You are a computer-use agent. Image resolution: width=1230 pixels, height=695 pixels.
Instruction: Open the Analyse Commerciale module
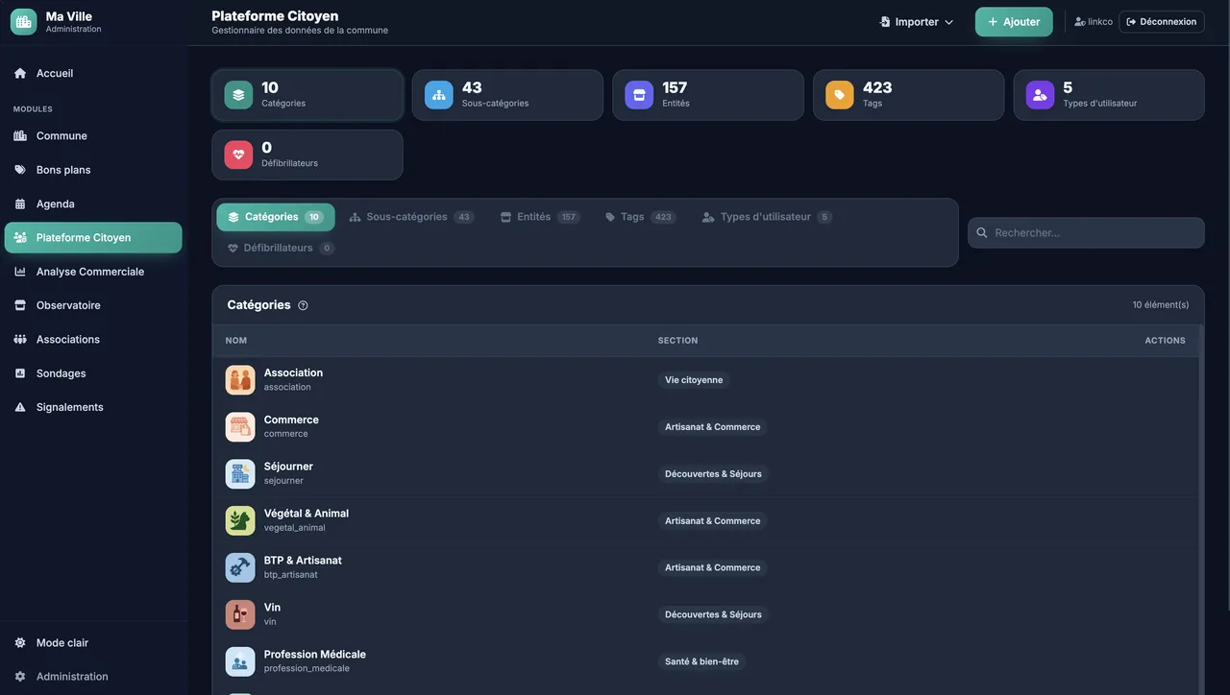coord(94,272)
